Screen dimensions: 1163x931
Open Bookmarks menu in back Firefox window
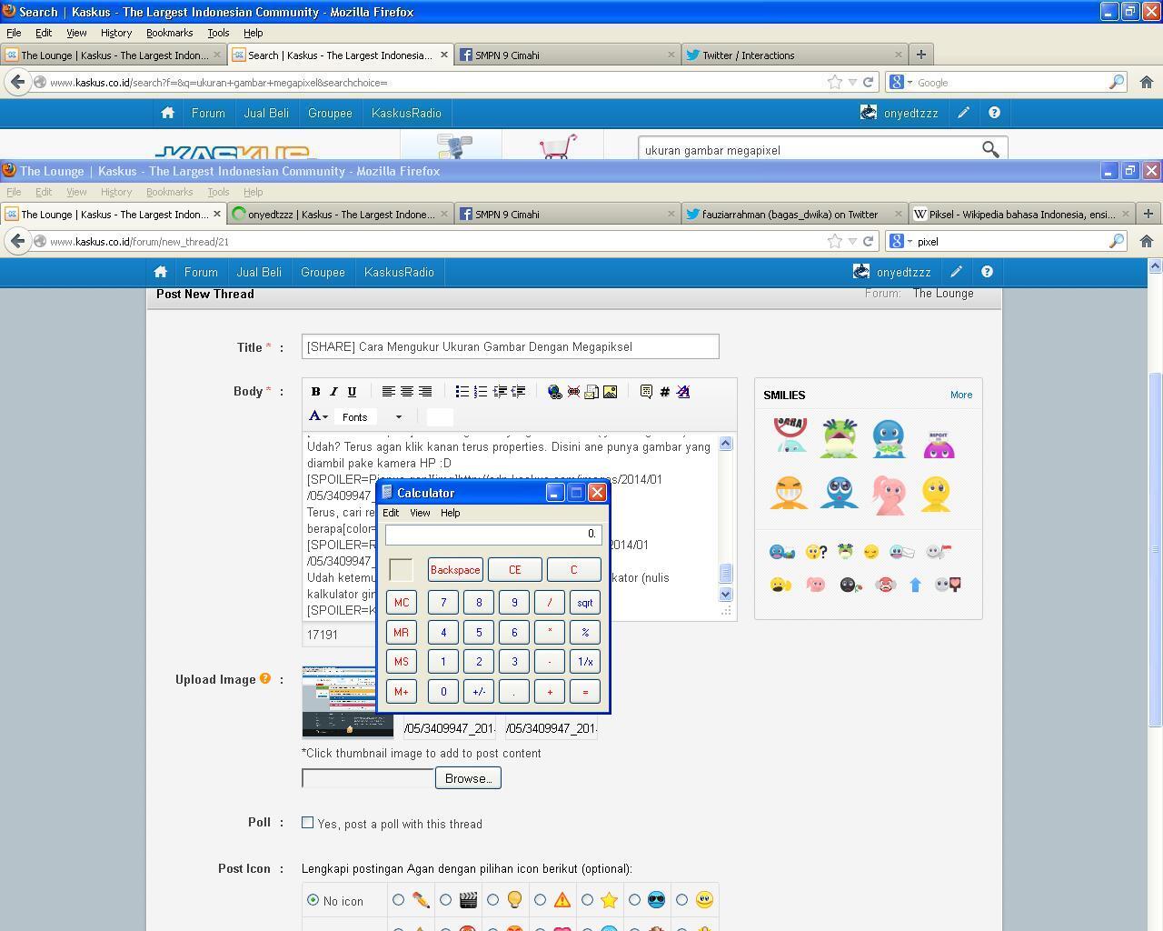tap(169, 33)
